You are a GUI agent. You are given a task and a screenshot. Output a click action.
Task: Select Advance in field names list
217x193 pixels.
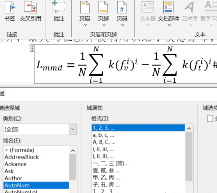[x=36, y=164]
